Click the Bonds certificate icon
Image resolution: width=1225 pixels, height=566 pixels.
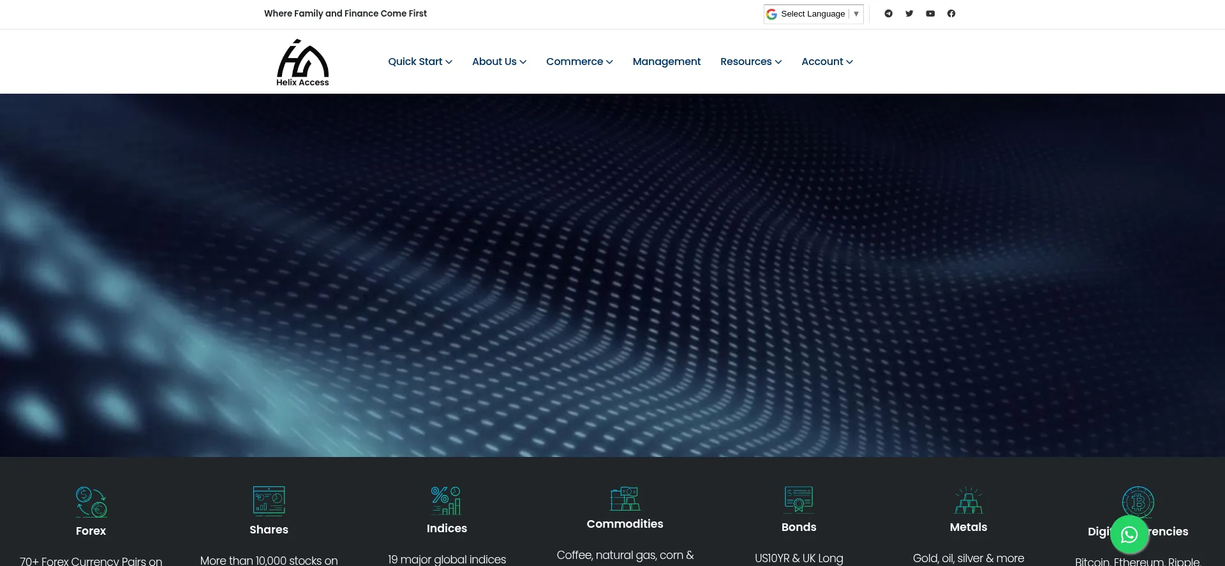799,500
